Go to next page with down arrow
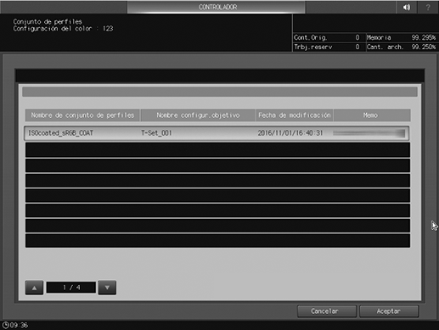439x330 pixels. (107, 288)
